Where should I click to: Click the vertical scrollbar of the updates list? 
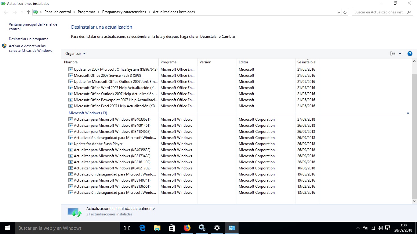point(414,136)
